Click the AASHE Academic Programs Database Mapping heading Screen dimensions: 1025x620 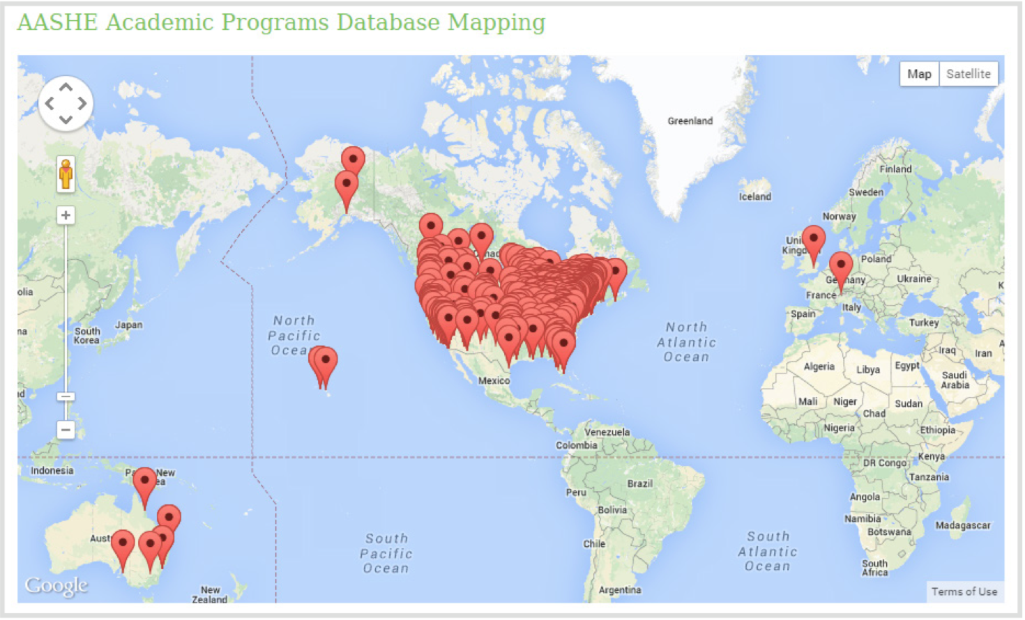281,22
